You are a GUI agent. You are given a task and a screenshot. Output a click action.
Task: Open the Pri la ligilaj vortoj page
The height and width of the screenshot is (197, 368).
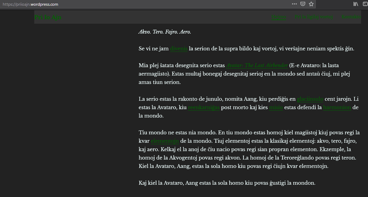[x=314, y=17]
